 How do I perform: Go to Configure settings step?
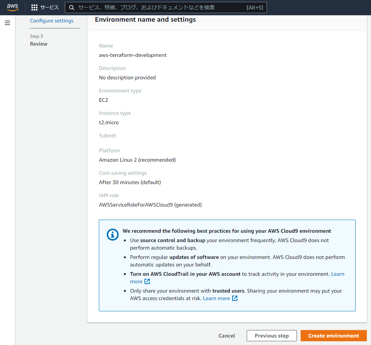point(52,21)
